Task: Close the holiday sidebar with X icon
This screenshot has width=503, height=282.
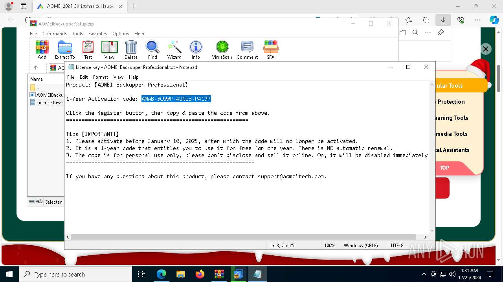Action: pos(486,49)
